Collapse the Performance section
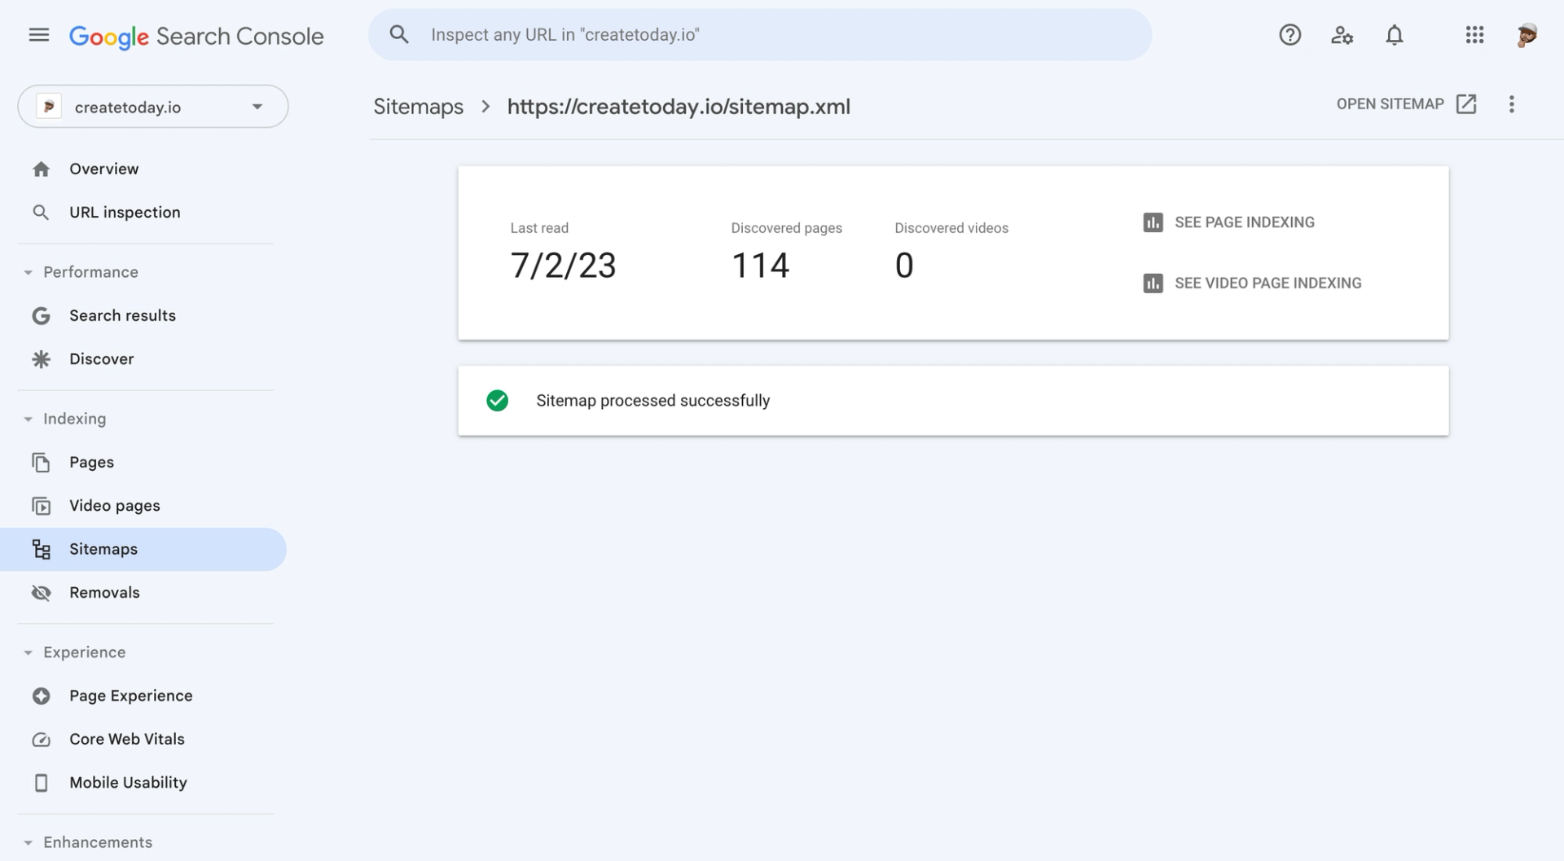Viewport: 1564px width, 861px height. [x=29, y=272]
